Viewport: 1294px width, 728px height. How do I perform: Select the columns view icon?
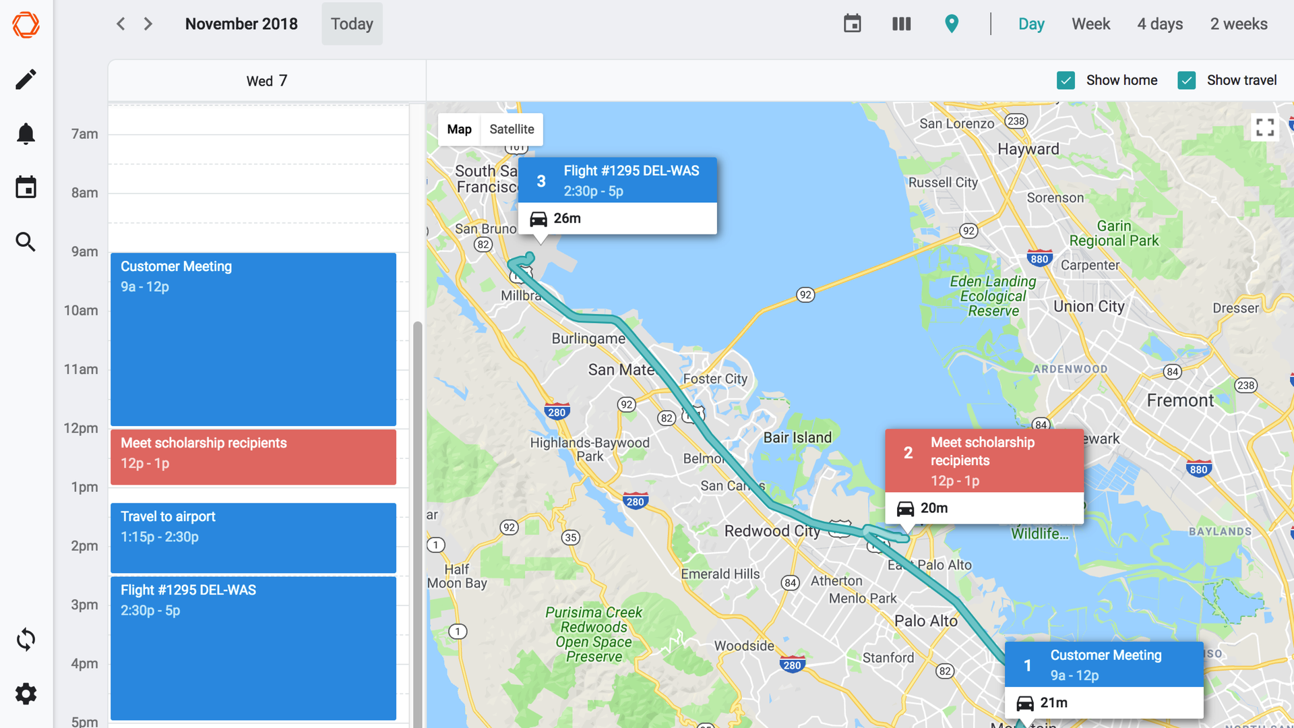(901, 24)
